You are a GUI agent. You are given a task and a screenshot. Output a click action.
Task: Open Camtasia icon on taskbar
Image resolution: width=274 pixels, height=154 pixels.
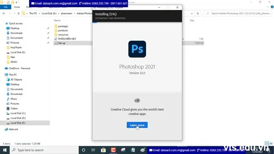[113, 150]
